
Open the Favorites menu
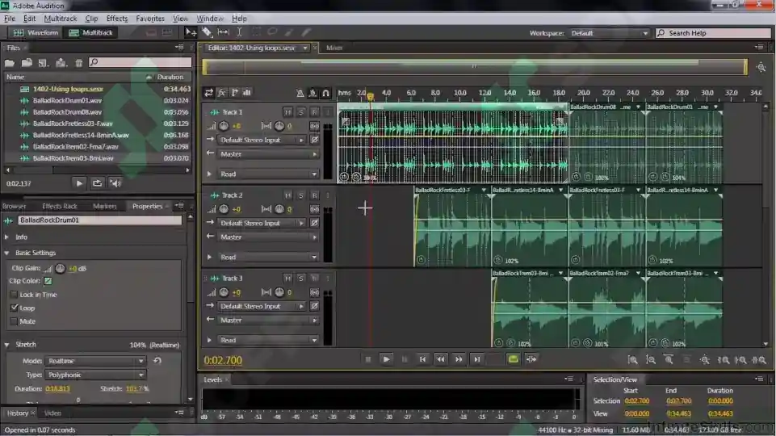[x=150, y=19]
